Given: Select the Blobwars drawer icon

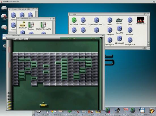Looking at the screenshot, I should (x=130, y=30).
